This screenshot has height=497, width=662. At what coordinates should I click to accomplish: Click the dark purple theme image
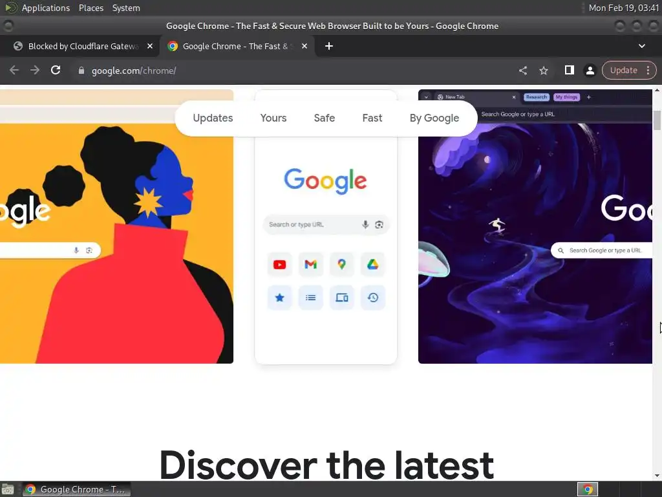pyautogui.click(x=535, y=226)
